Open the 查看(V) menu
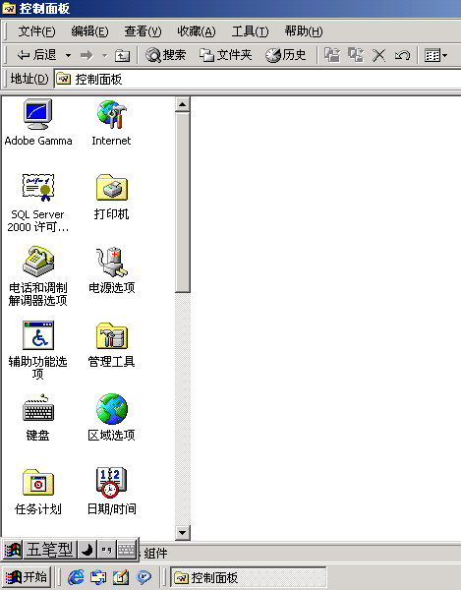The image size is (461, 590). 143,31
